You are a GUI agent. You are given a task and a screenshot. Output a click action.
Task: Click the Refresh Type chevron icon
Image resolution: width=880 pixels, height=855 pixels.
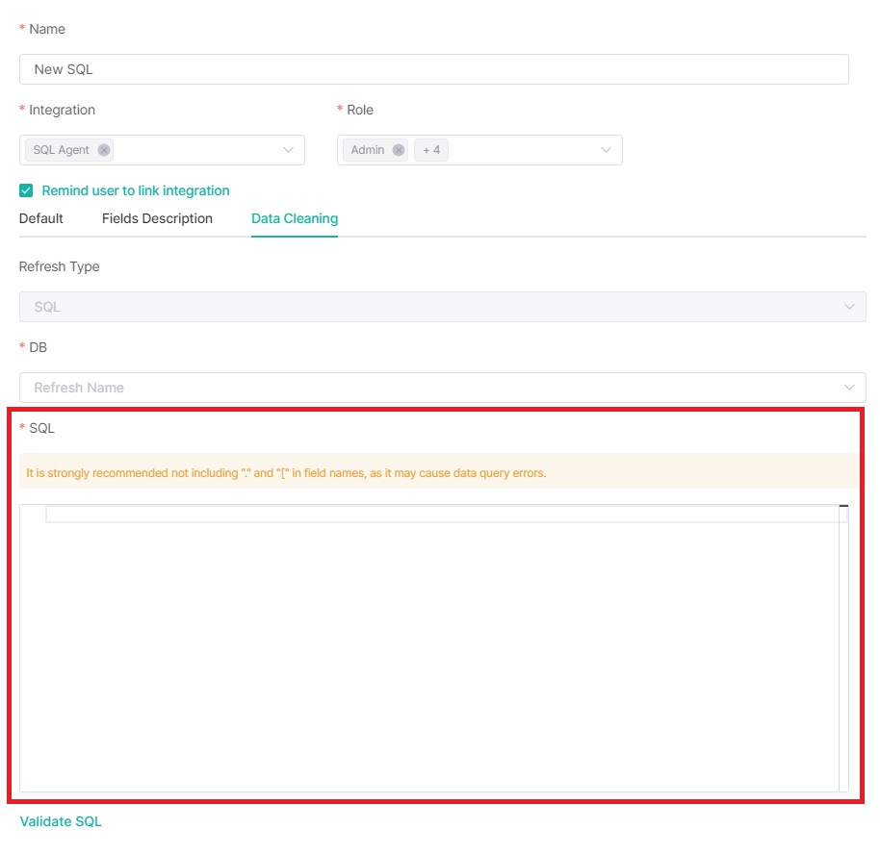pos(850,306)
